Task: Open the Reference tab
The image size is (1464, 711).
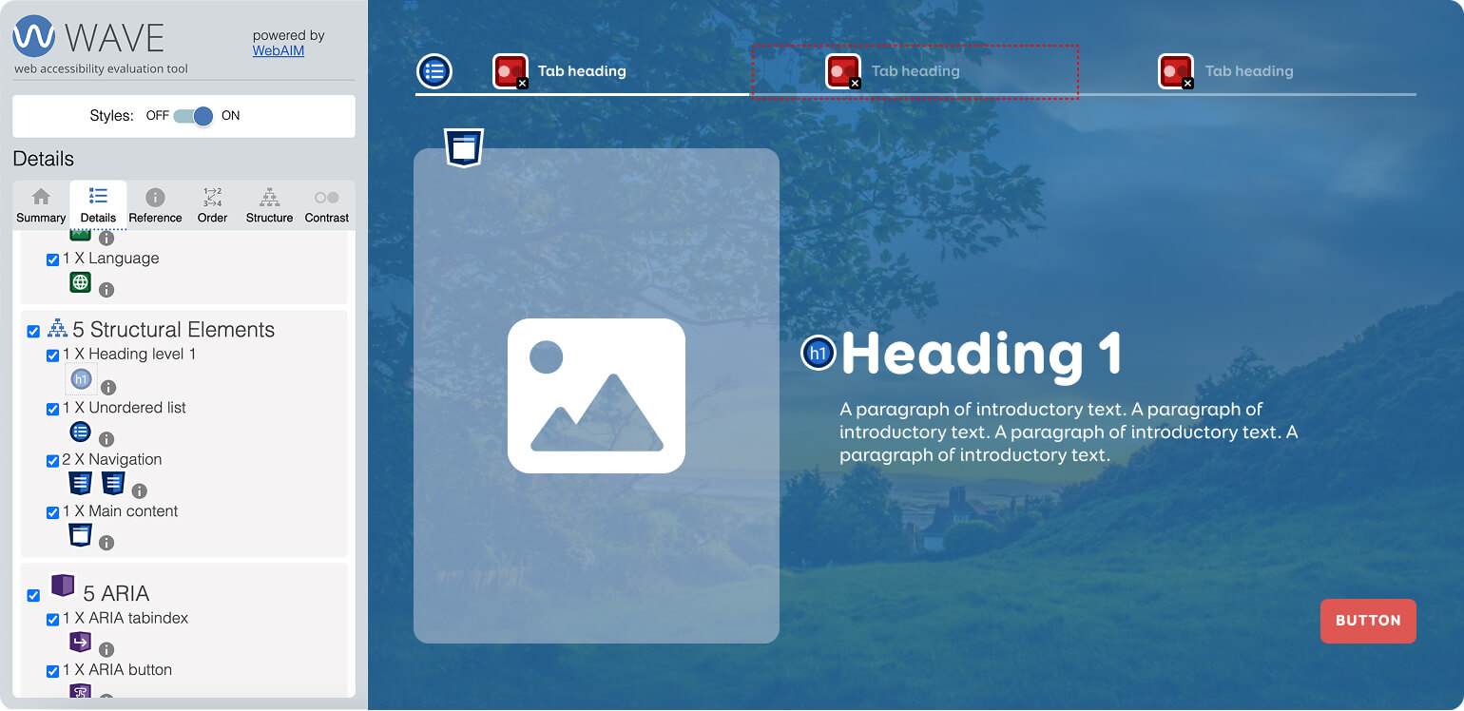Action: (x=155, y=205)
